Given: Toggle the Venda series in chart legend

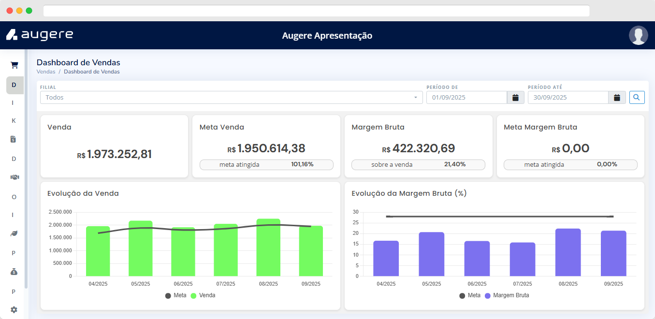Looking at the screenshot, I should [203, 295].
